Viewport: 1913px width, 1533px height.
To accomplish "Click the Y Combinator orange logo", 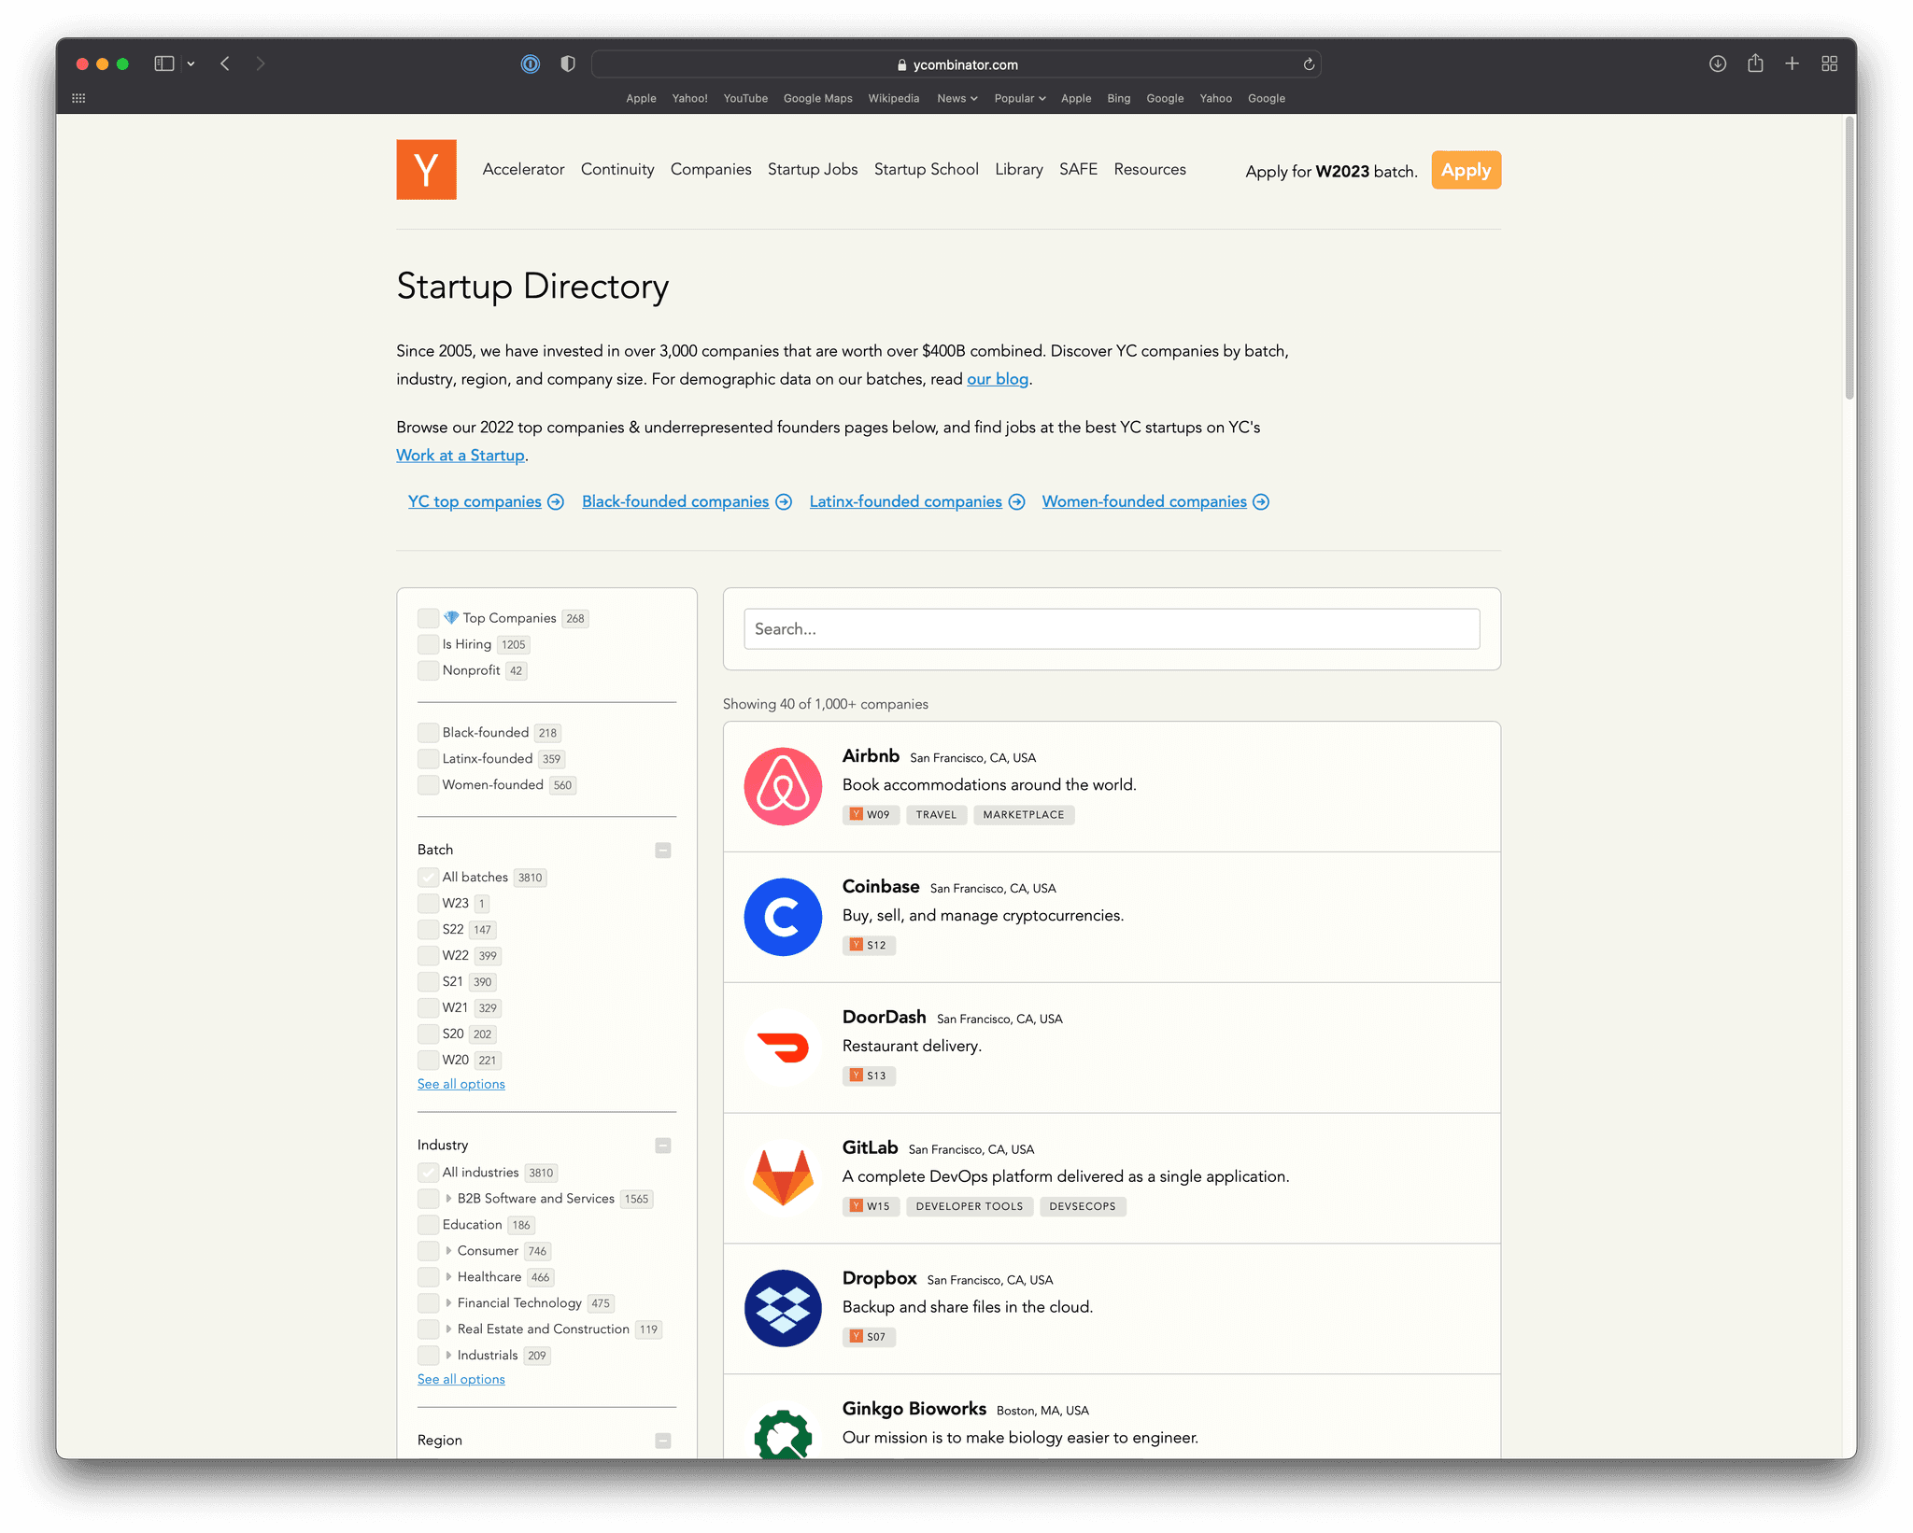I will (x=426, y=169).
